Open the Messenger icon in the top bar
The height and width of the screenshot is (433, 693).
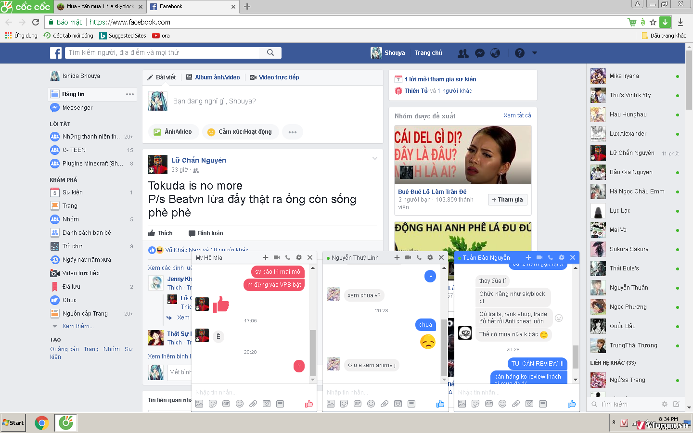[x=480, y=53]
